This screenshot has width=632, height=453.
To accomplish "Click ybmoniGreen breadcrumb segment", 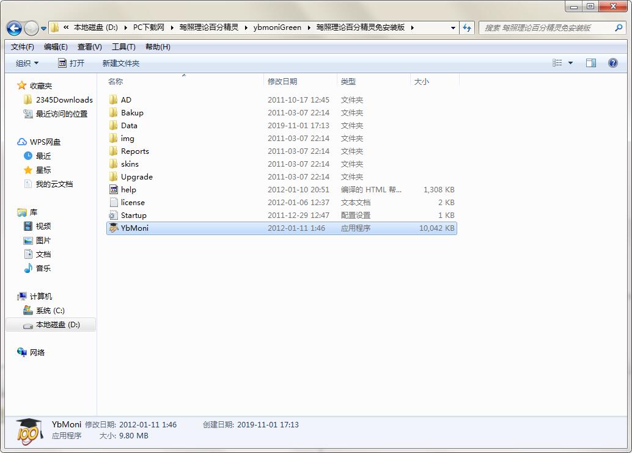I will [277, 27].
